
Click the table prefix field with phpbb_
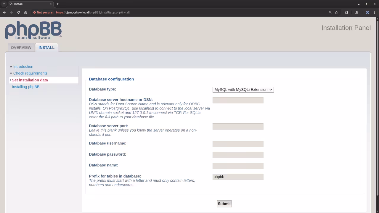coord(238,177)
